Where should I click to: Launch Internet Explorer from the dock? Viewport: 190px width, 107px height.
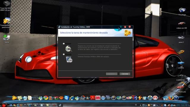[x=72, y=98]
